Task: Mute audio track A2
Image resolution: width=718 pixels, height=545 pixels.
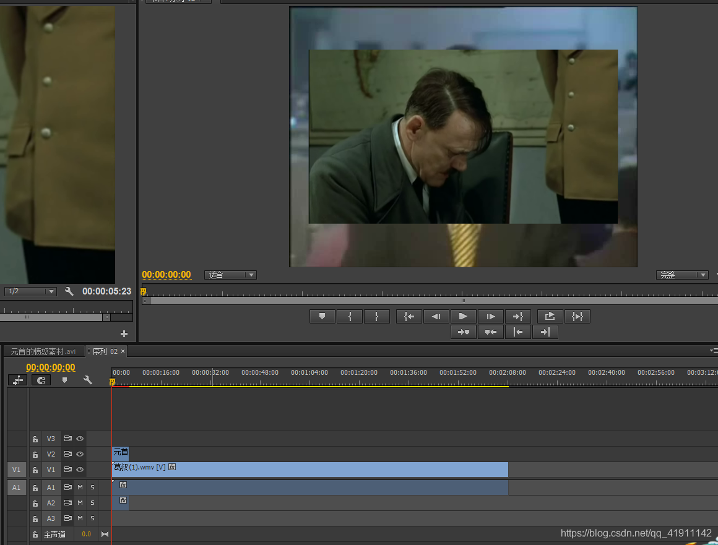Action: coord(80,503)
